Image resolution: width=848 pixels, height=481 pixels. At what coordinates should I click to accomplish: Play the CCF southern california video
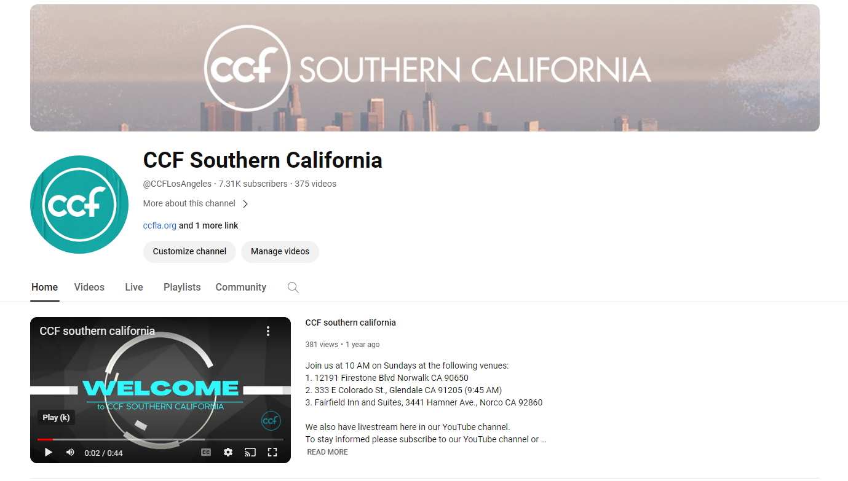tap(49, 452)
